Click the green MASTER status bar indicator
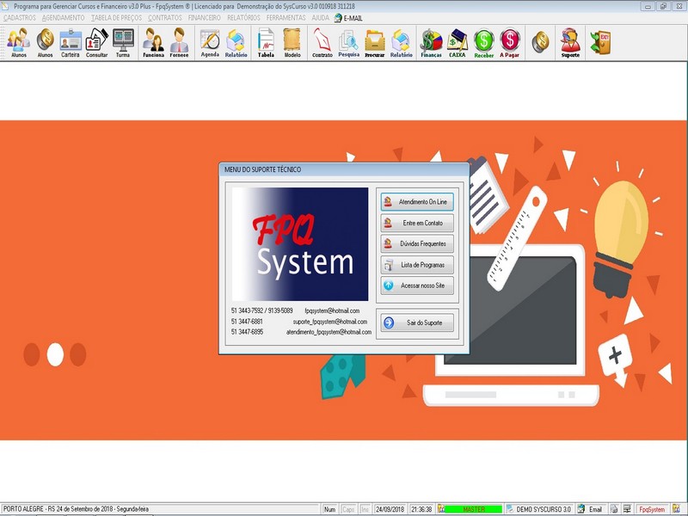Viewport: 688px width, 516px height. 474,509
